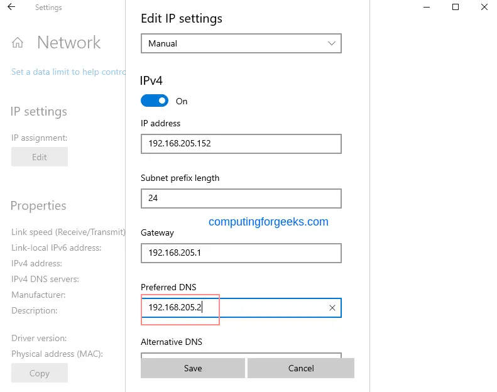
Task: Click the "Physical address (MAC):" row
Action: pyautogui.click(x=57, y=354)
